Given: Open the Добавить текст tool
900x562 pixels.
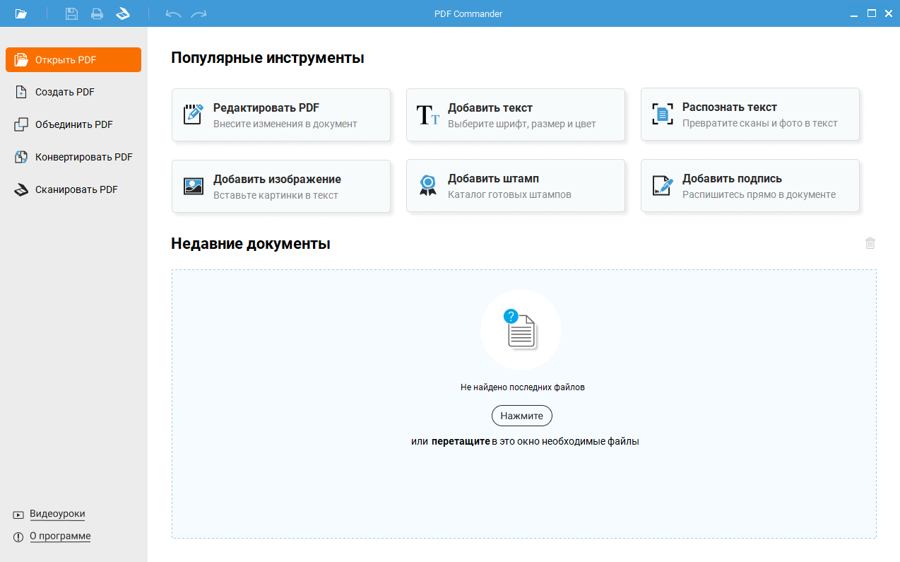Looking at the screenshot, I should pos(516,114).
